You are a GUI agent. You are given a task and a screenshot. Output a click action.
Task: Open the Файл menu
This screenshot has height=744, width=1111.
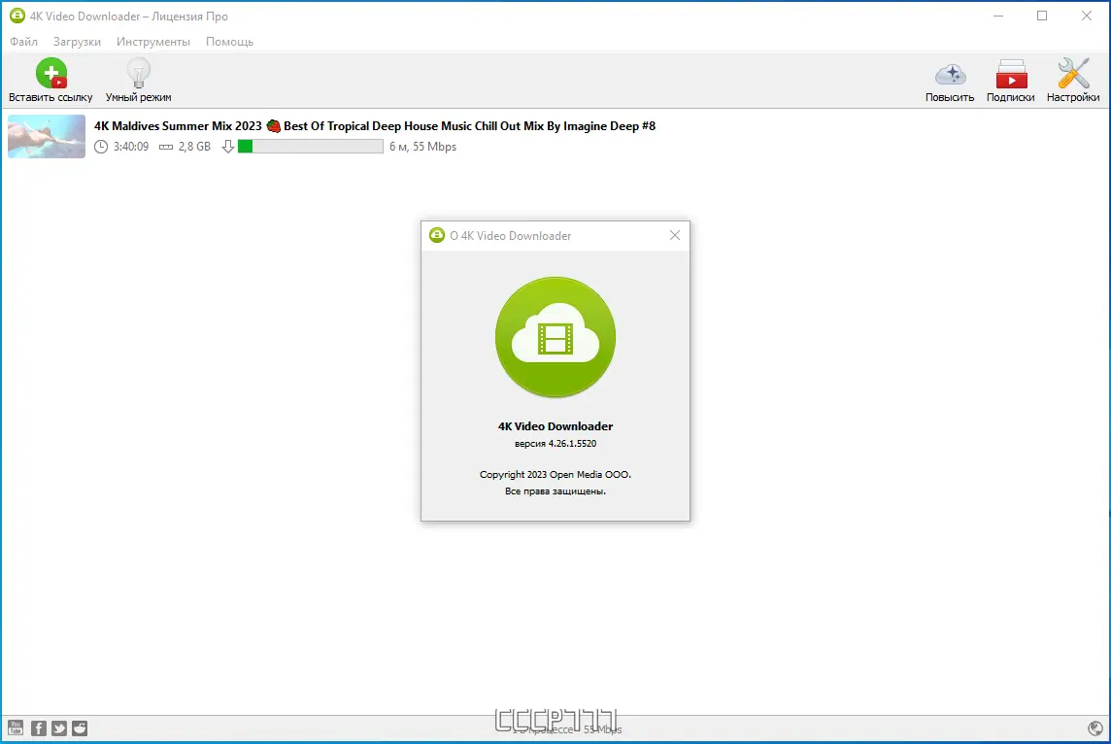click(23, 42)
